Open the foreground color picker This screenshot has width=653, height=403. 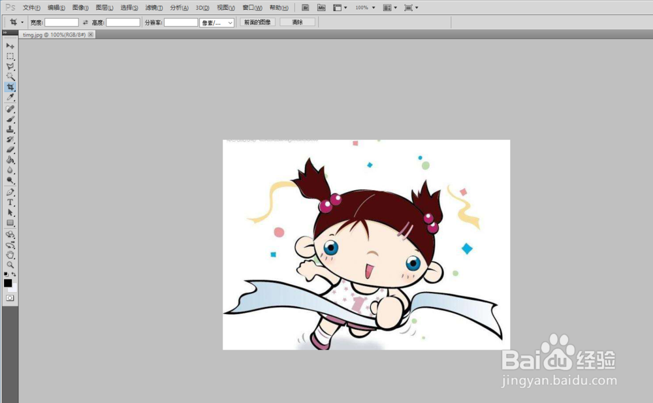(x=7, y=283)
